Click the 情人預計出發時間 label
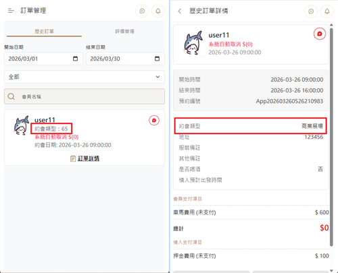The height and width of the screenshot is (273, 338). coord(200,180)
